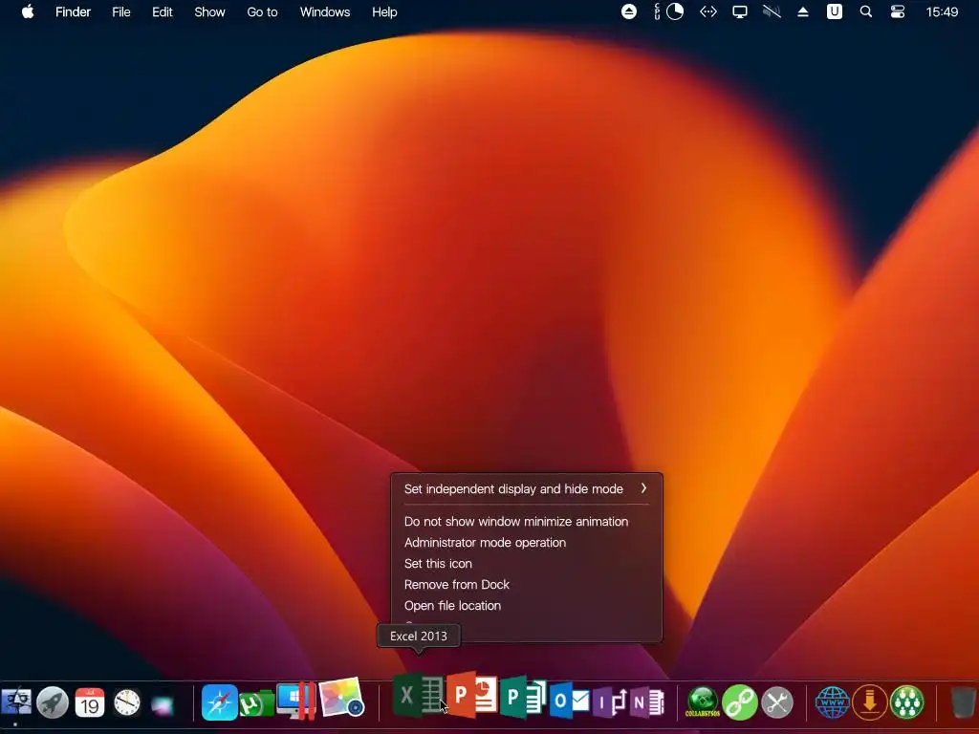Open the Apple logo menu
This screenshot has height=734, width=979.
tap(28, 11)
